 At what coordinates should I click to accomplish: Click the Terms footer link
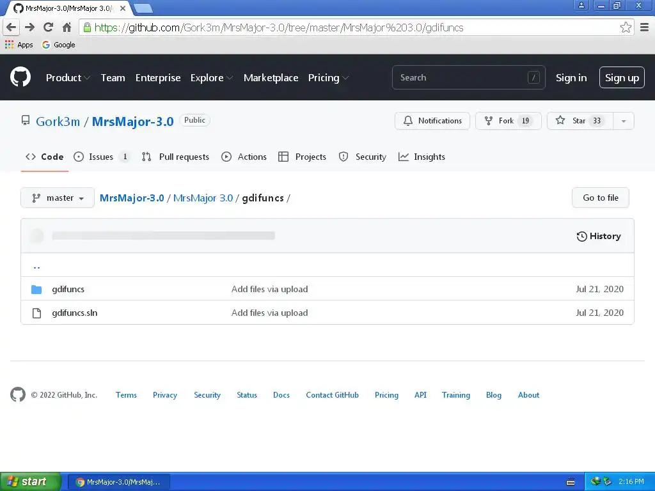(x=126, y=395)
